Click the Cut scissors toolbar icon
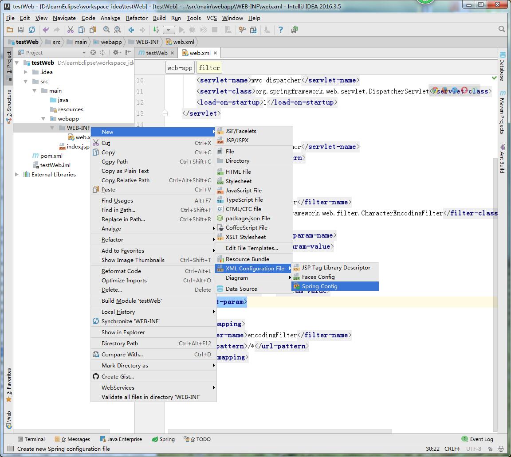The height and width of the screenshot is (457, 511). [x=71, y=30]
